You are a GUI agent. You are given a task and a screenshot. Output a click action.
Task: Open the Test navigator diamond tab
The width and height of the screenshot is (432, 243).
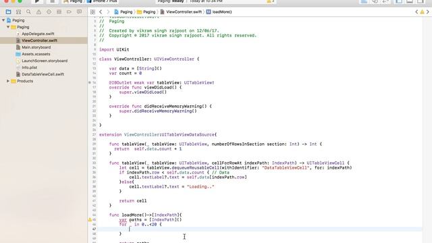pyautogui.click(x=49, y=12)
